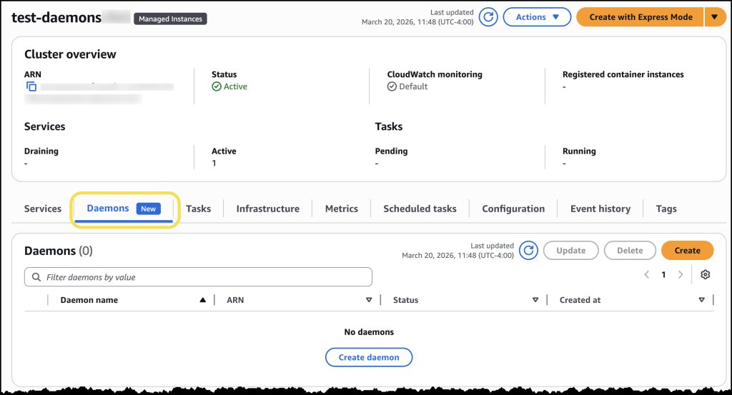Copy the cluster ARN with copy icon
The height and width of the screenshot is (395, 732).
pyautogui.click(x=31, y=86)
